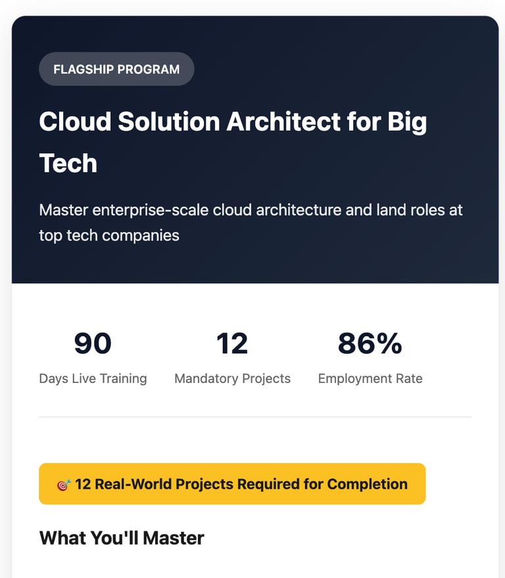This screenshot has width=505, height=578.
Task: Select the "Employment Rate" label
Action: pyautogui.click(x=370, y=378)
